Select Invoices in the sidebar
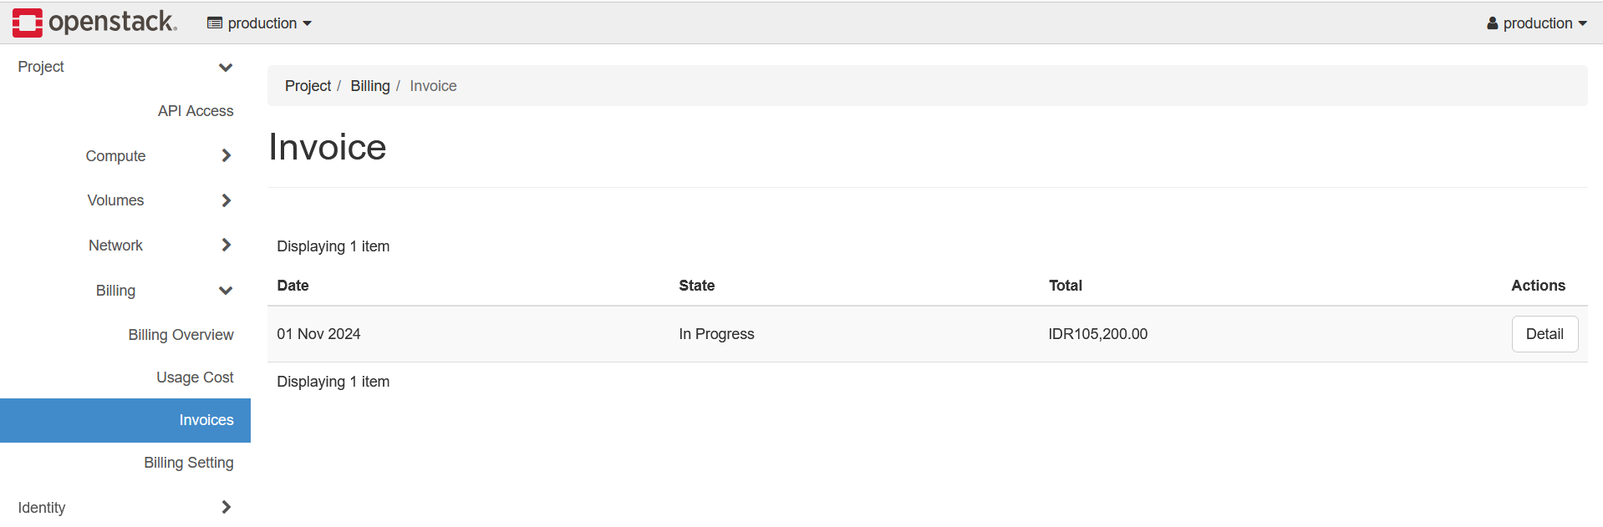1603x527 pixels. coord(206,420)
